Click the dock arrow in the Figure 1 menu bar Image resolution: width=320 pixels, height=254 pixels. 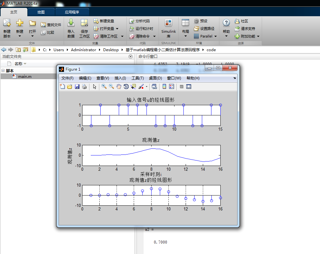234,78
